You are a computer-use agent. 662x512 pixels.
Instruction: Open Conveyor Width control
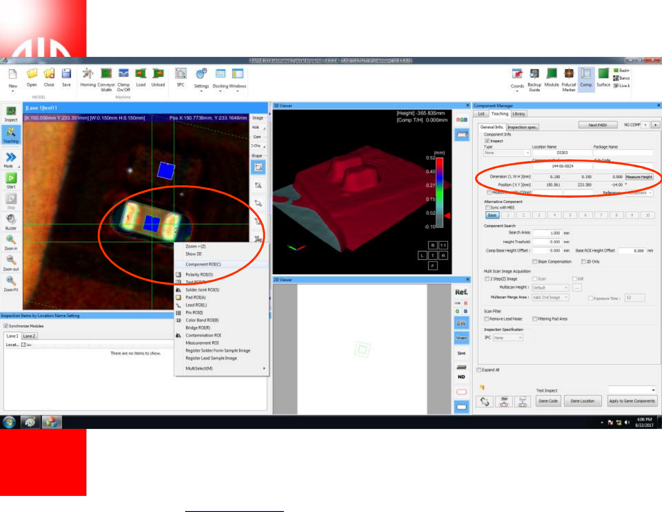(x=106, y=74)
